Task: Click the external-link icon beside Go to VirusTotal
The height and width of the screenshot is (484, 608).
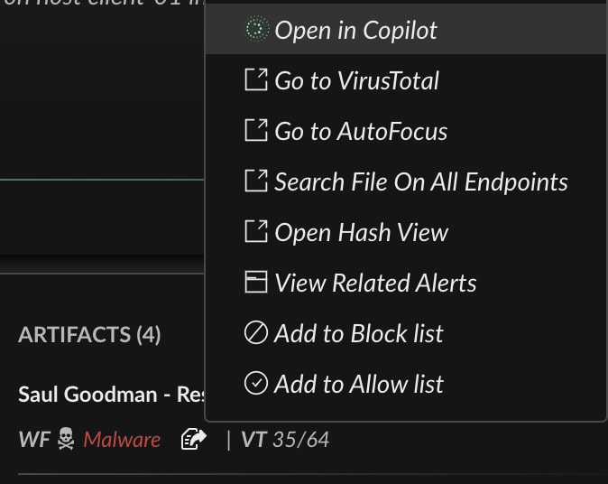Action: [256, 80]
